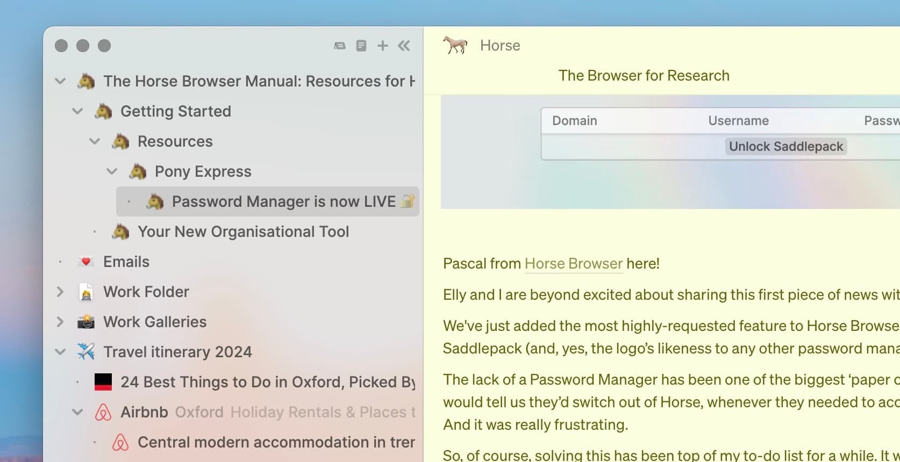Click the Travel itinerary 2024 label

click(x=177, y=352)
